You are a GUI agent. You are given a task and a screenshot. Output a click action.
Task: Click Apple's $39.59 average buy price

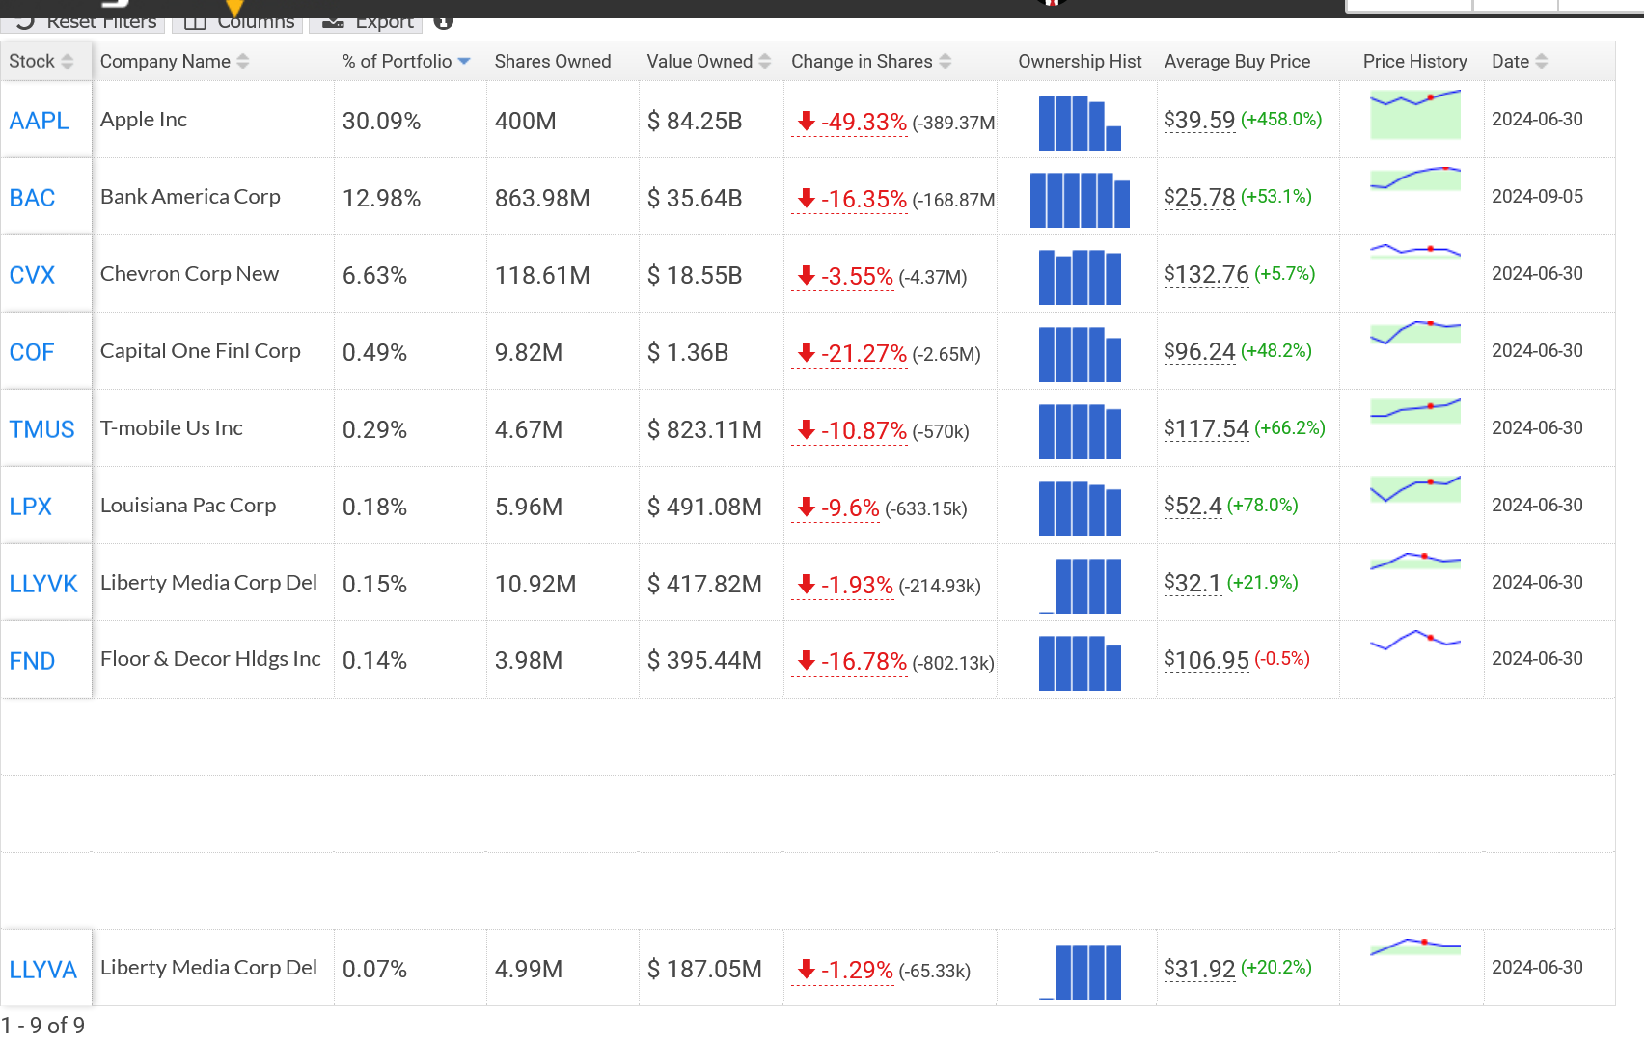[1200, 121]
